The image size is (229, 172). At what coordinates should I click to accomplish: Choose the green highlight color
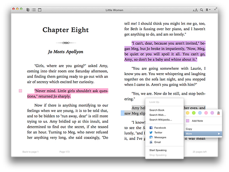pyautogui.click(x=194, y=113)
